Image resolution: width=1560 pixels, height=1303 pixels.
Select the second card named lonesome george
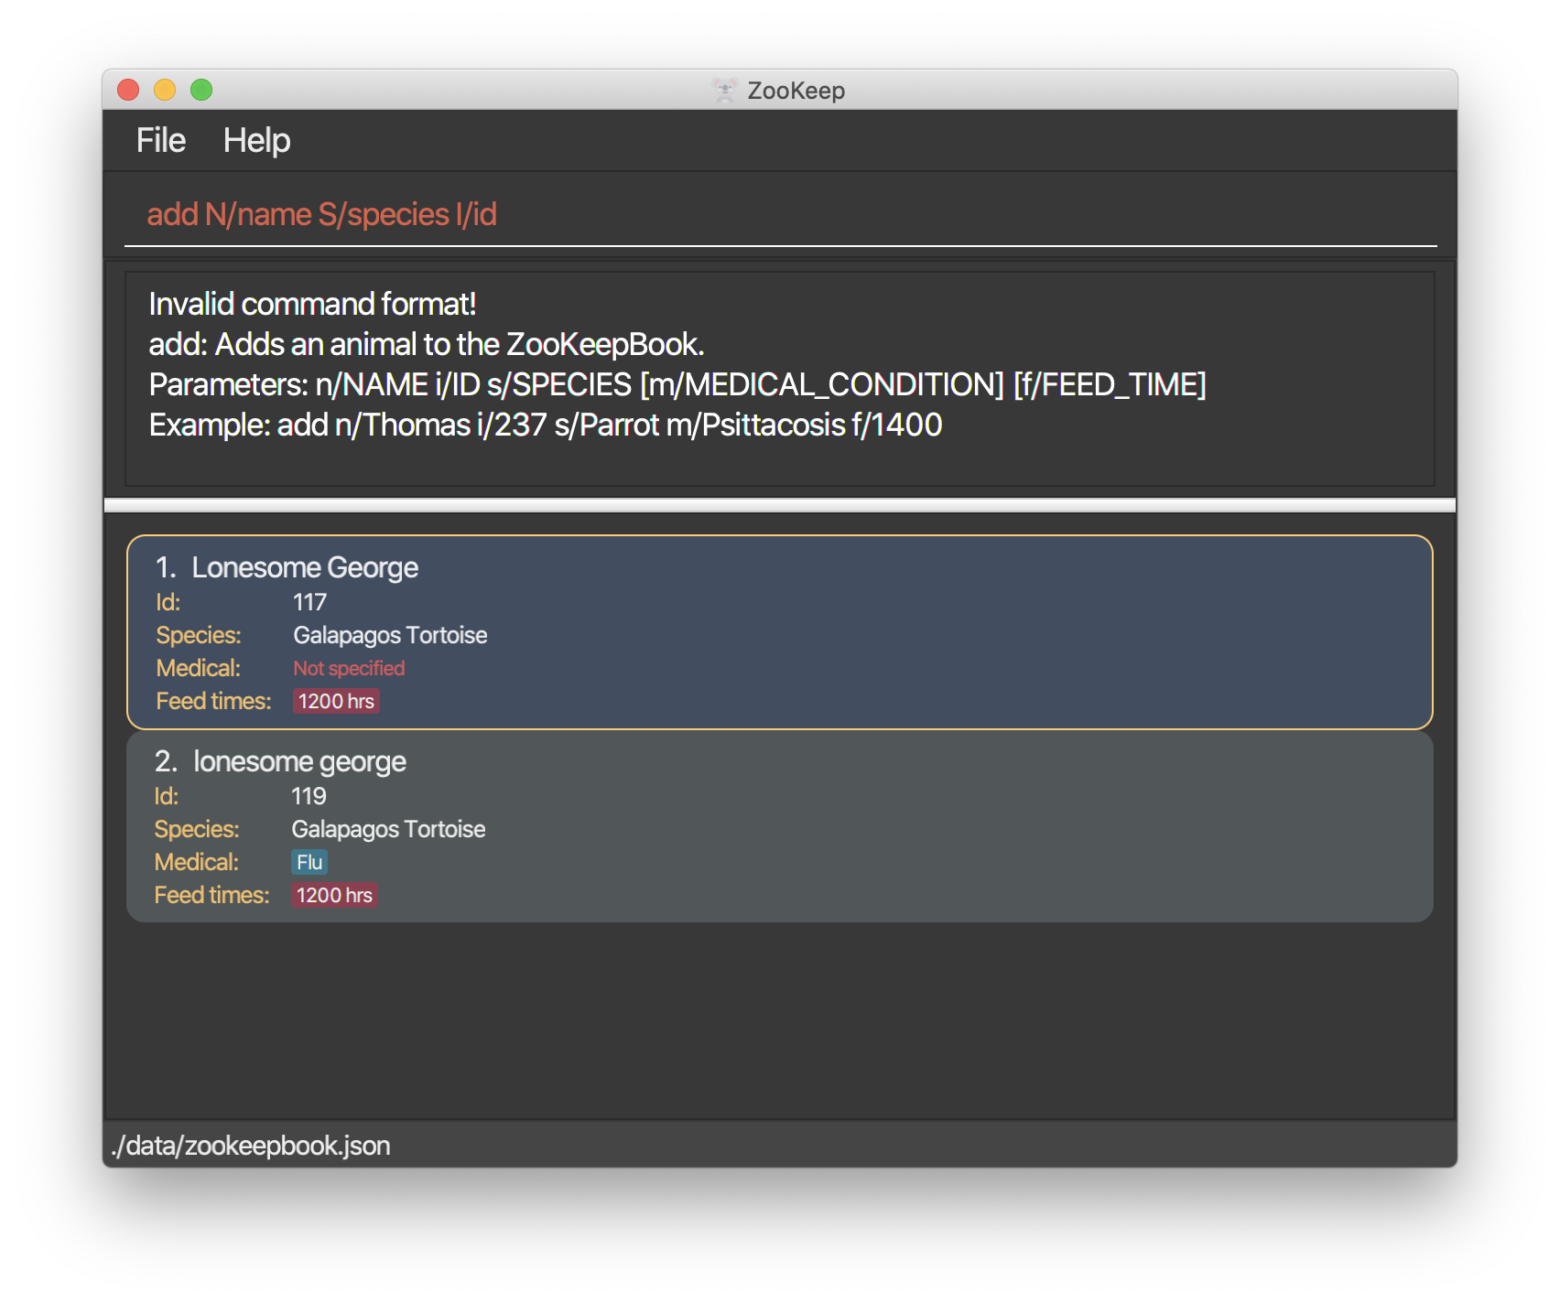[780, 826]
